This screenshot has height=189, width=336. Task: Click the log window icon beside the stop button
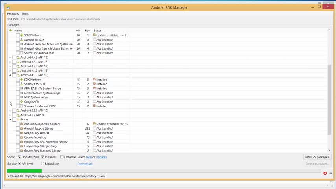click(330, 173)
